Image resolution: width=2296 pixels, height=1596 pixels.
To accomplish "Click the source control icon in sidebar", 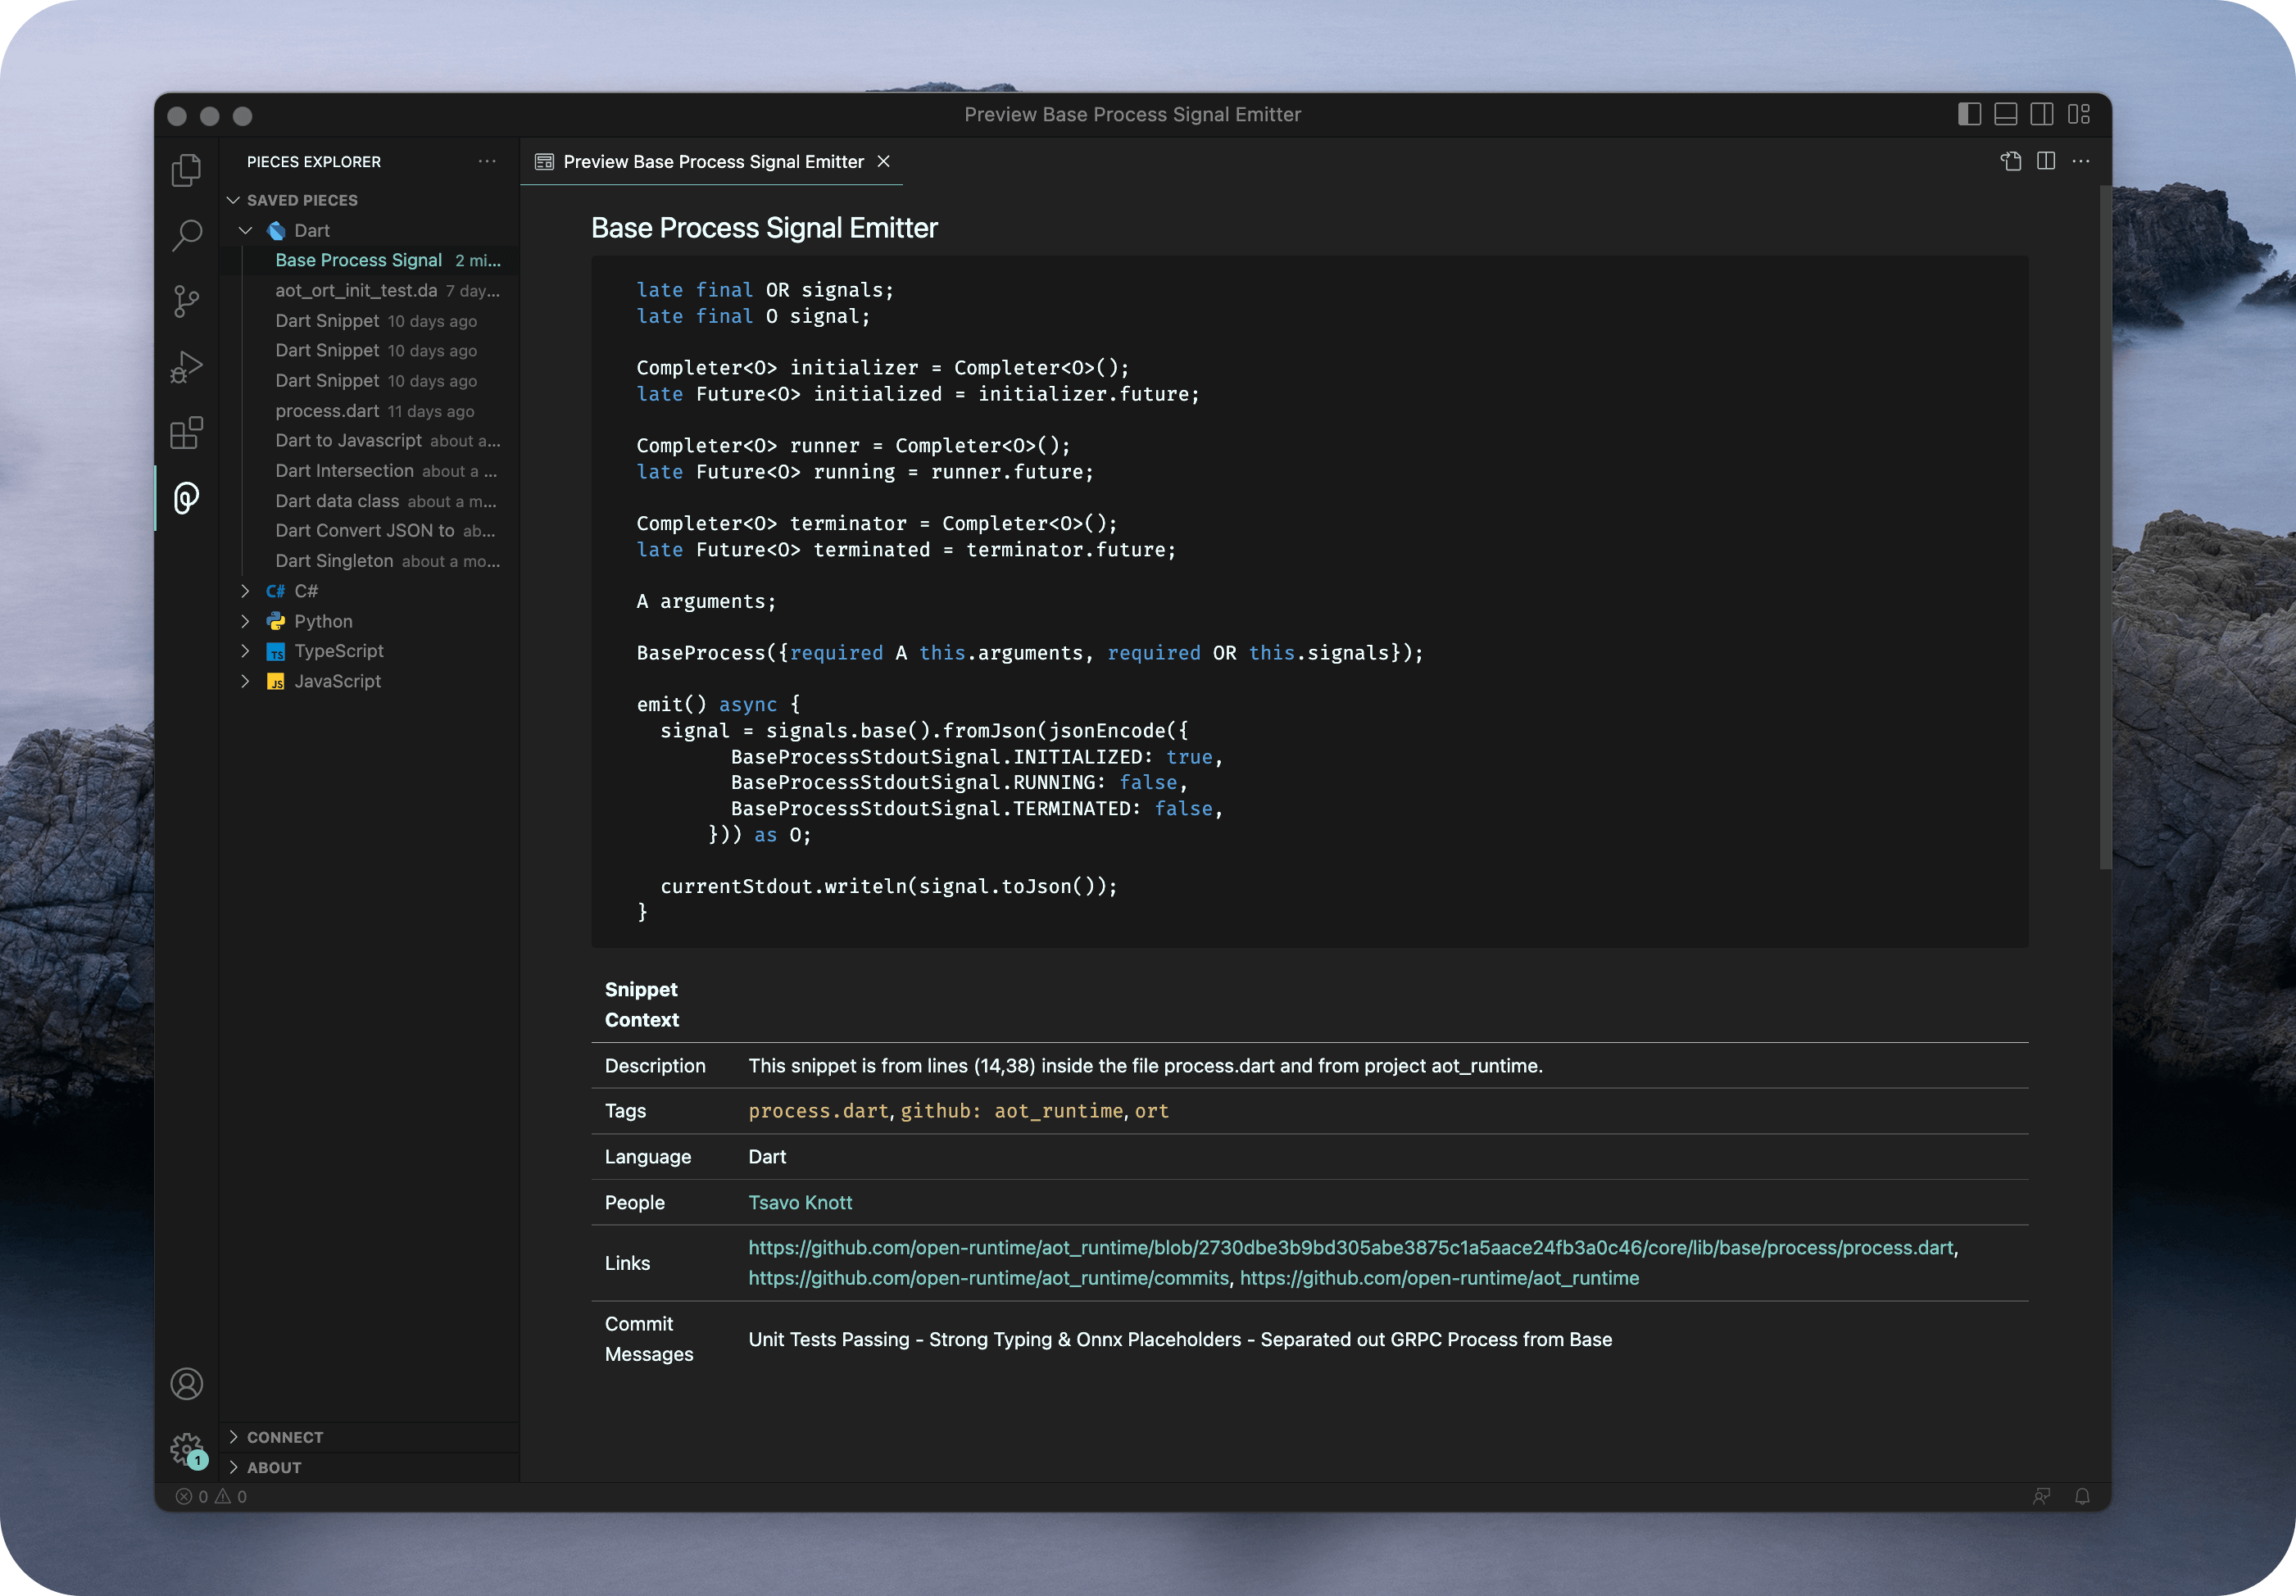I will coord(190,297).
